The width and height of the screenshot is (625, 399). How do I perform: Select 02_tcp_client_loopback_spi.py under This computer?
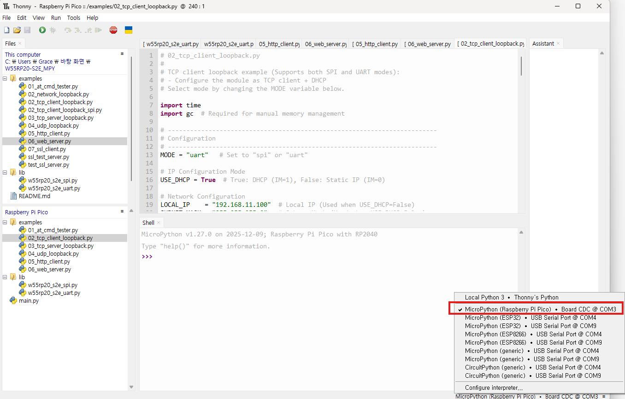tap(65, 110)
